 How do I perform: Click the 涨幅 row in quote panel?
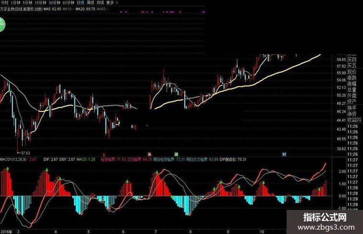351,84
